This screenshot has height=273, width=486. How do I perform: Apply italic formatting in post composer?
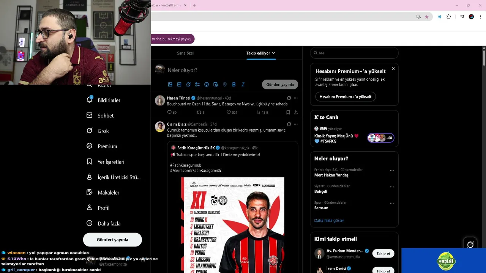pyautogui.click(x=243, y=84)
